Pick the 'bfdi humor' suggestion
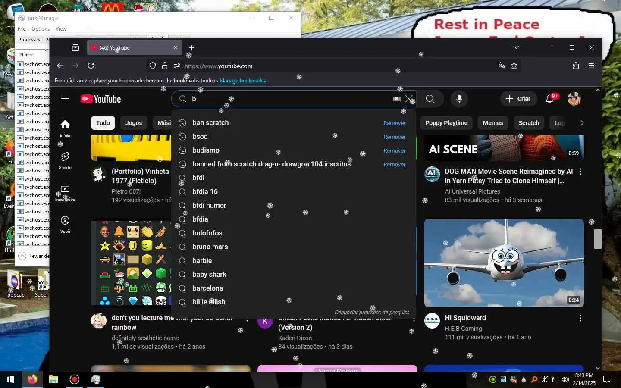Viewport: 621px width, 388px height. (x=294, y=206)
